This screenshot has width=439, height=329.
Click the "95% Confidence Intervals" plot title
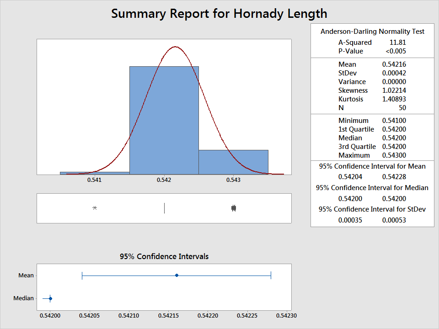point(164,256)
